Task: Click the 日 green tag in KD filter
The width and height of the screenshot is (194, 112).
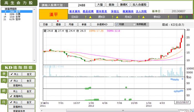Action: [x=4, y=102]
